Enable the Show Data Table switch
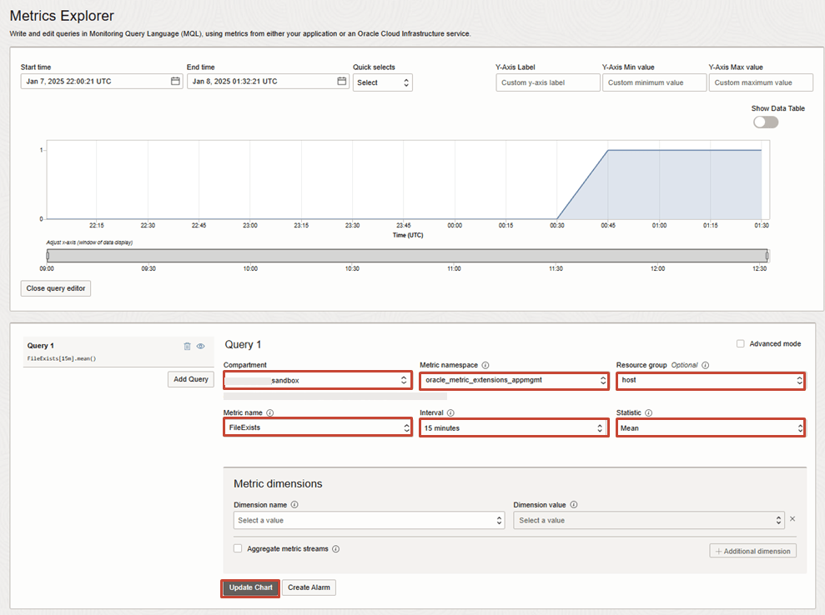The height and width of the screenshot is (615, 825). coord(765,122)
